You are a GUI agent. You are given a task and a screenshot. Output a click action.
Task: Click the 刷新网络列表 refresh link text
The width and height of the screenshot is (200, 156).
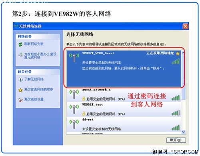tap(34, 44)
